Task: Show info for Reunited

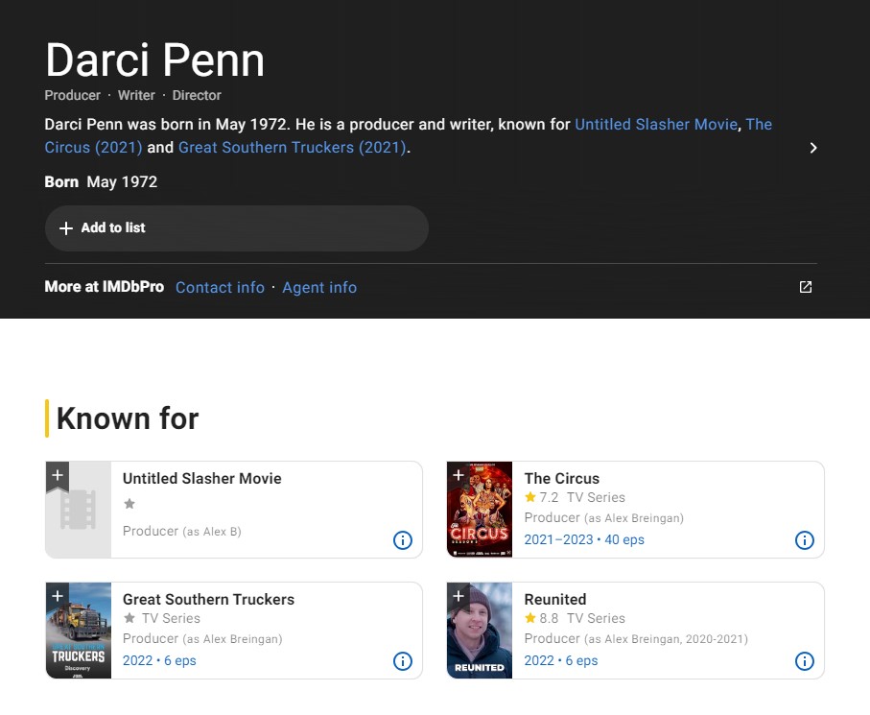Action: 805,661
